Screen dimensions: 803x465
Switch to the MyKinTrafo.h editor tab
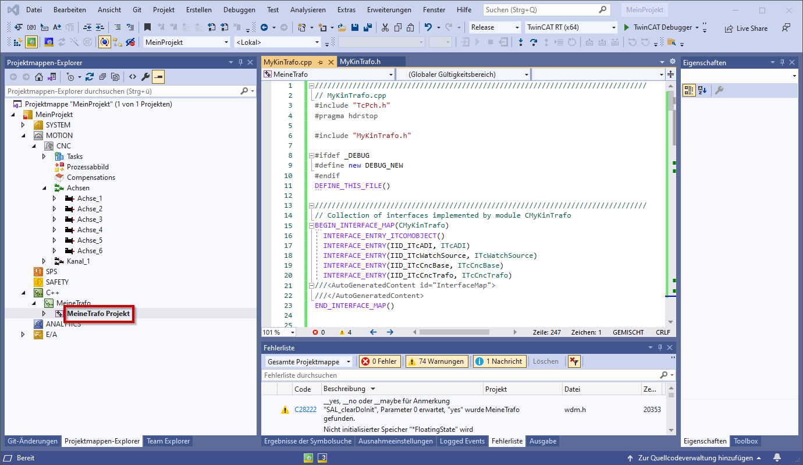(x=360, y=62)
